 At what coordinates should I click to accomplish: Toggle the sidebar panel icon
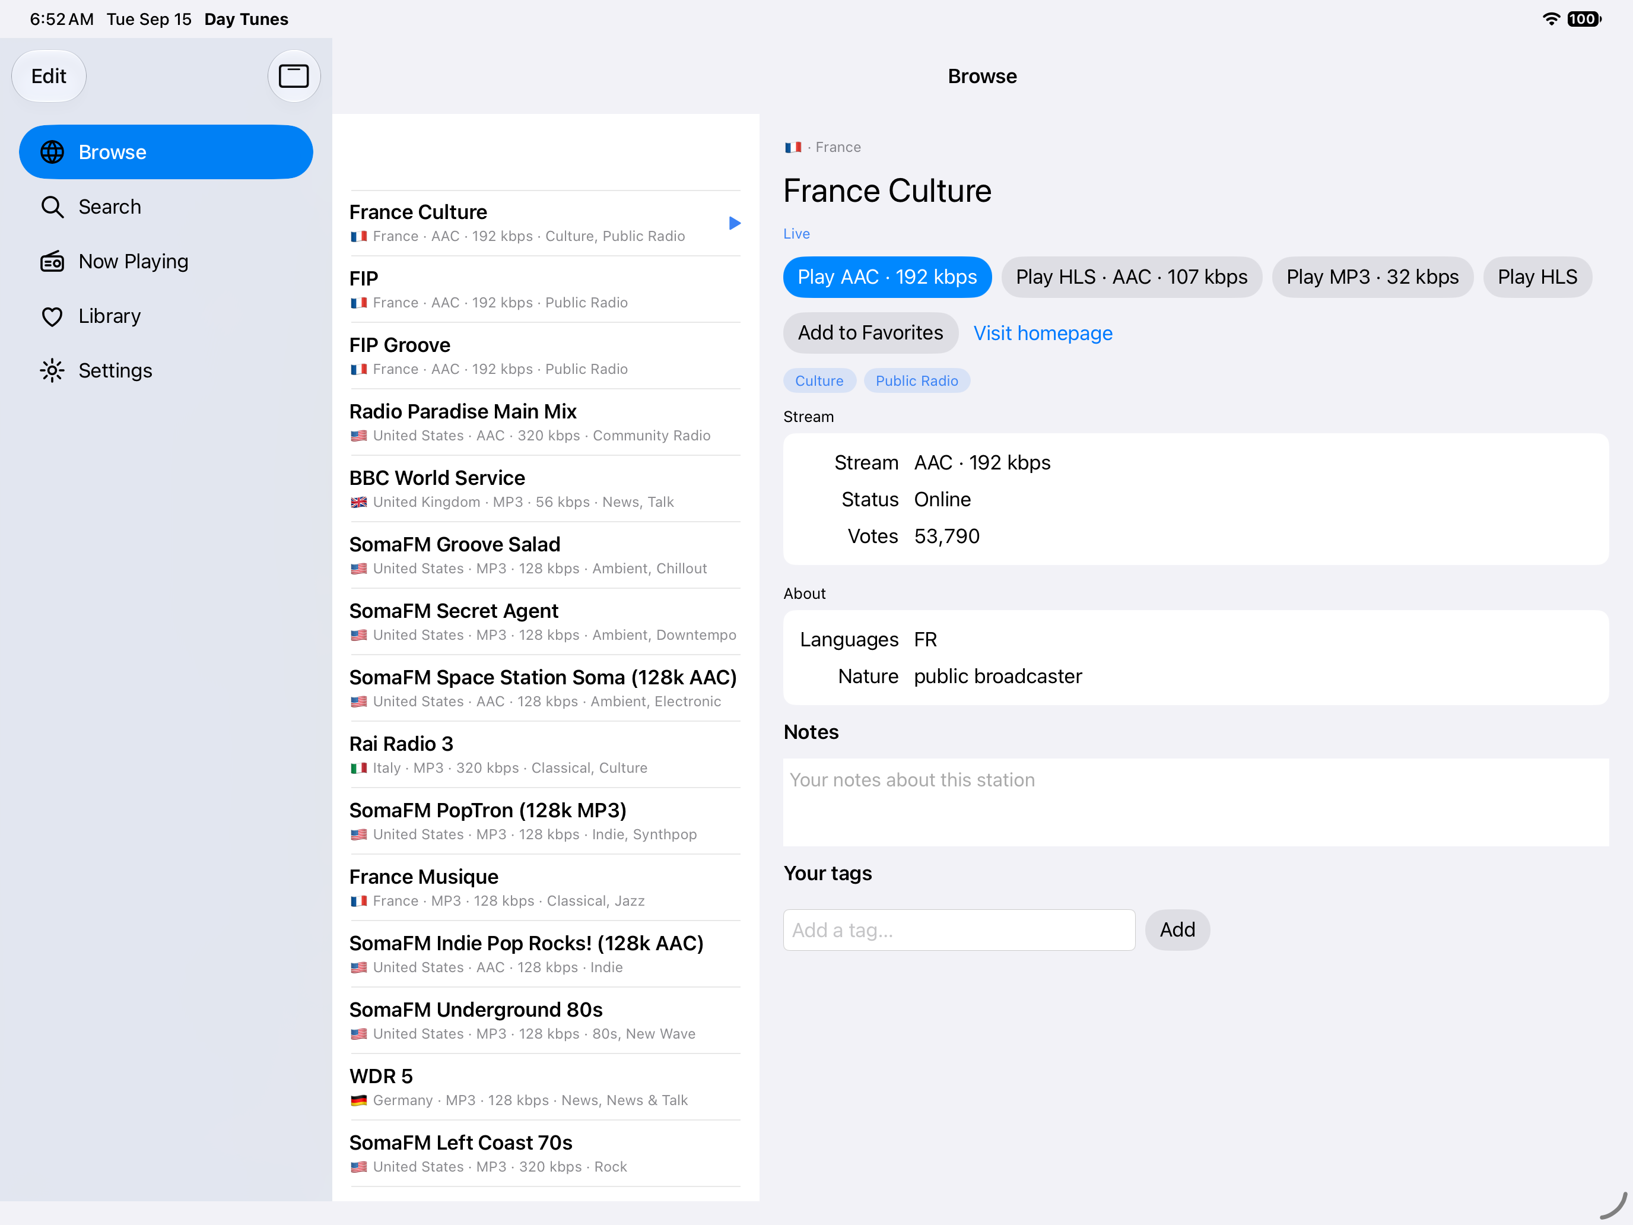(x=293, y=76)
